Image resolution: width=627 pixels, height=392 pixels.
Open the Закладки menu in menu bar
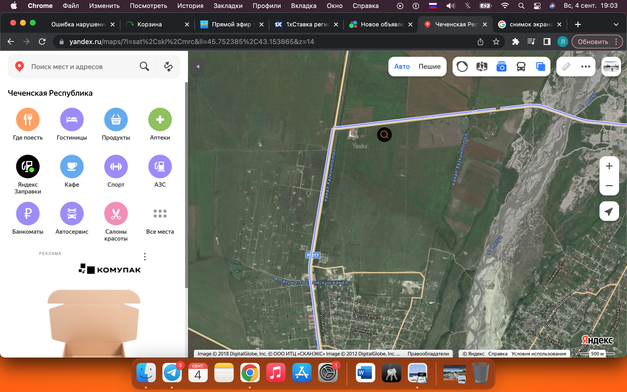228,6
